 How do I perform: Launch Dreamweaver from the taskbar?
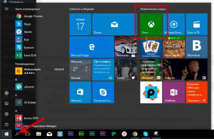81,134
